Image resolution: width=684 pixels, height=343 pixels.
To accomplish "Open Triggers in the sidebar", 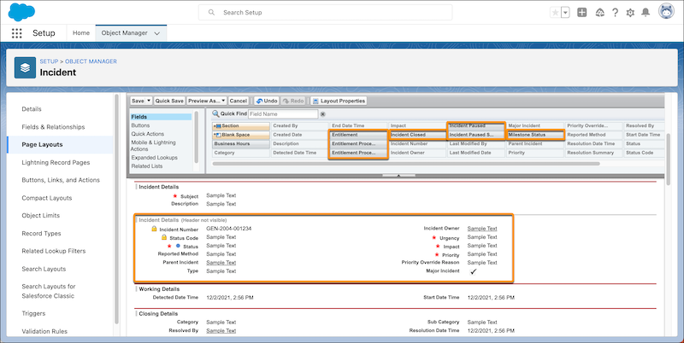I will point(33,313).
